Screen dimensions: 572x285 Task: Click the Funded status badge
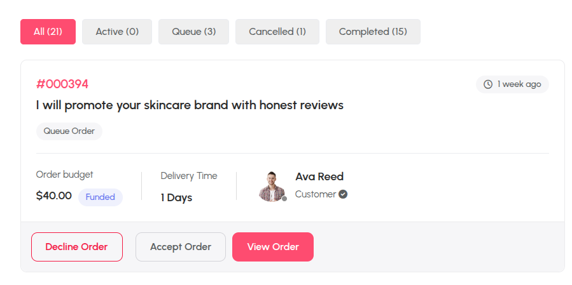click(101, 197)
